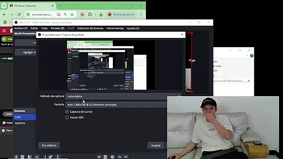Open scene filters icon under Escenas
The image size is (283, 159).
(30, 157)
